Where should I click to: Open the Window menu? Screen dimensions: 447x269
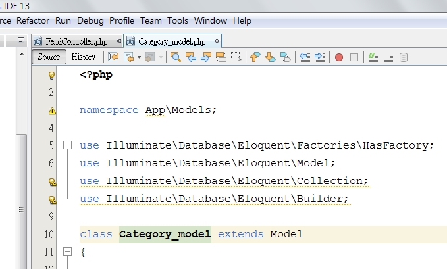tap(211, 21)
